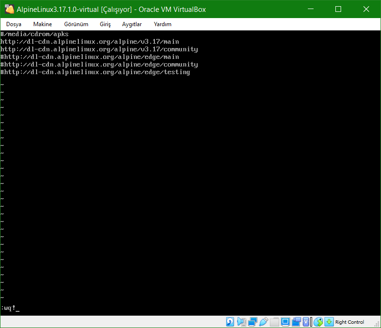Click the v3.17/main repository line
The image size is (381, 328).
pos(90,41)
